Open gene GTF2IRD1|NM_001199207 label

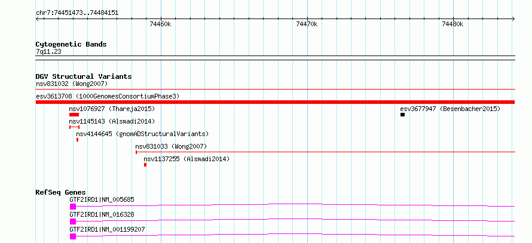tap(107, 229)
